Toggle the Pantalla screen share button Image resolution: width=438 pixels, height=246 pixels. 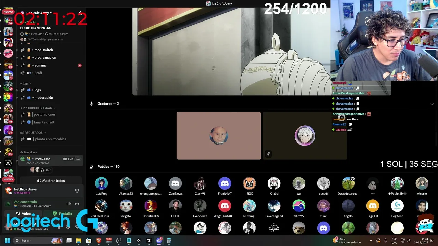point(62,214)
